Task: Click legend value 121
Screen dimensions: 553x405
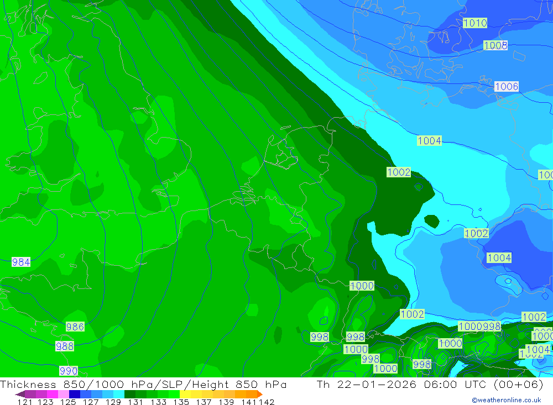Action: pyautogui.click(x=25, y=402)
